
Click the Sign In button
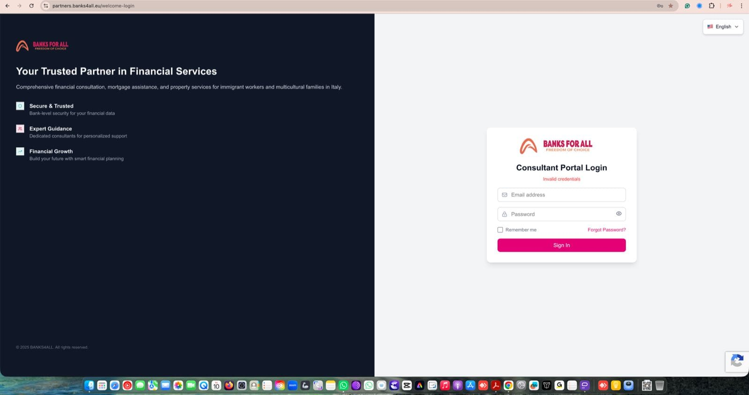point(561,245)
